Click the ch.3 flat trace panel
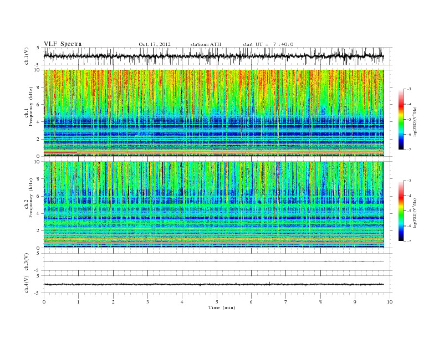 click(x=218, y=262)
